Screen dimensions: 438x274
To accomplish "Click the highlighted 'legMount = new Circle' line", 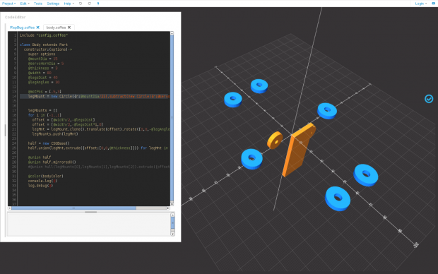I will [x=95, y=96].
